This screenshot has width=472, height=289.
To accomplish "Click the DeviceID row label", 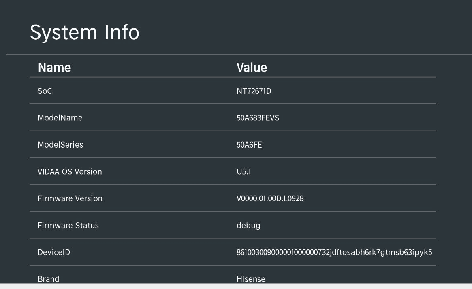I will click(x=54, y=252).
